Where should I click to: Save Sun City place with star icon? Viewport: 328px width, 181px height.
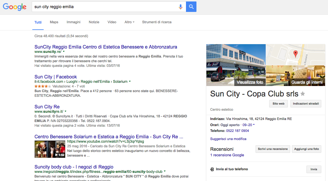point(303,94)
